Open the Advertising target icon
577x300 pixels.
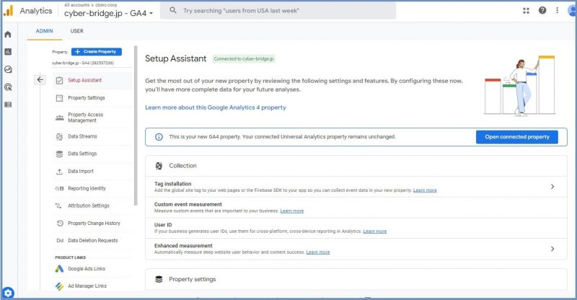(8, 87)
